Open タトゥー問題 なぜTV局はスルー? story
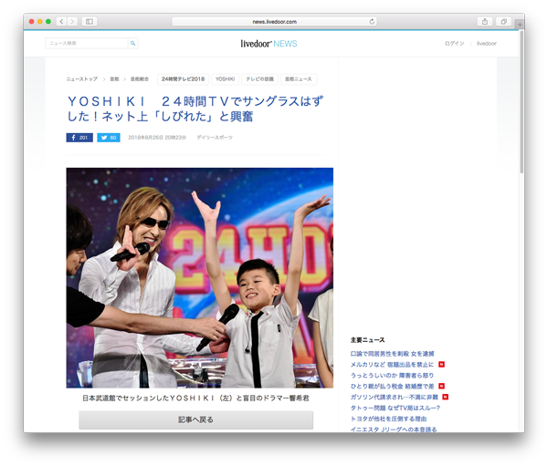The image size is (548, 466). (x=395, y=408)
